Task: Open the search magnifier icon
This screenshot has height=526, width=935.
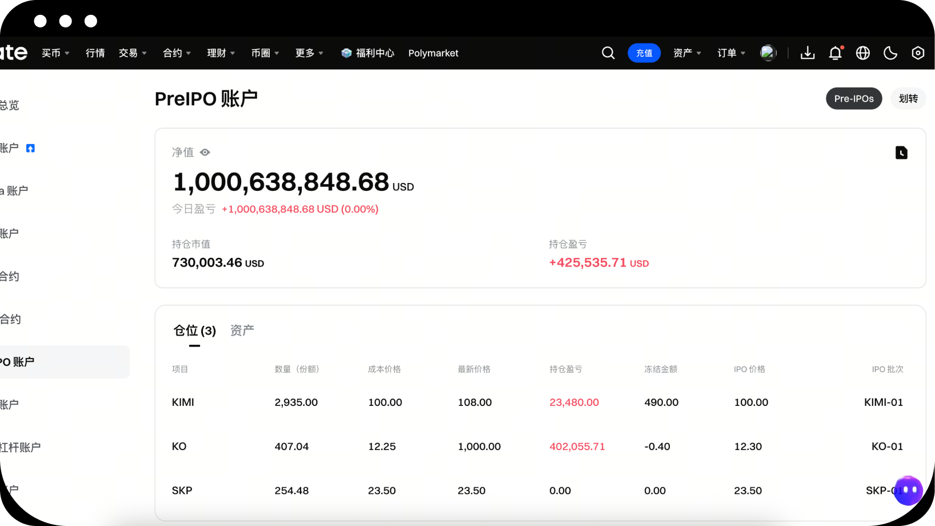Action: click(x=608, y=53)
